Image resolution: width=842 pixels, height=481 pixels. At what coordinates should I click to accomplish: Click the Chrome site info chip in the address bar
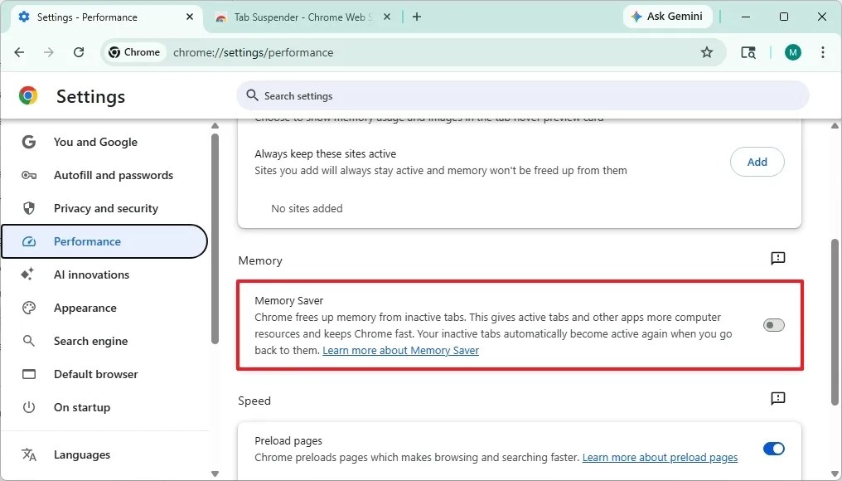134,52
